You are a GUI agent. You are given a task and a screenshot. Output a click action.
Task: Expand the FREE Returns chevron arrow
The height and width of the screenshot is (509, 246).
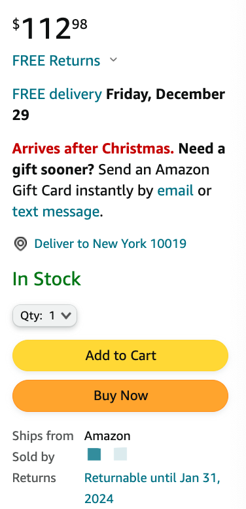click(x=113, y=60)
